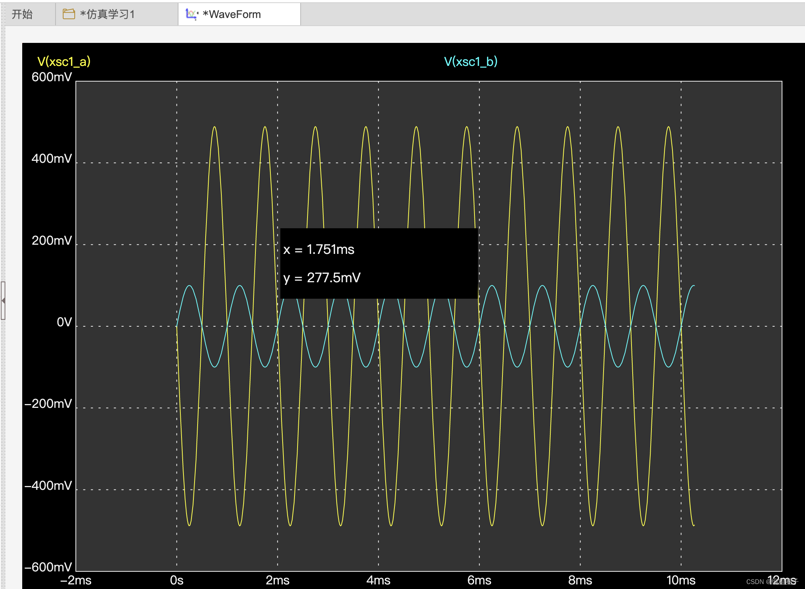This screenshot has height=589, width=805.
Task: Click the −400mV y-axis label
Action: pyautogui.click(x=48, y=486)
